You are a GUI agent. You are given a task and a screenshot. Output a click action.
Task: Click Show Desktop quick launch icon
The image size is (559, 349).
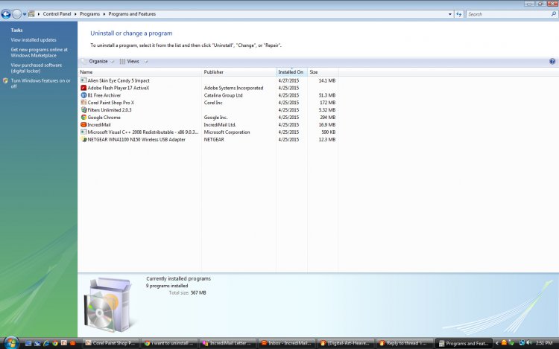tap(28, 343)
